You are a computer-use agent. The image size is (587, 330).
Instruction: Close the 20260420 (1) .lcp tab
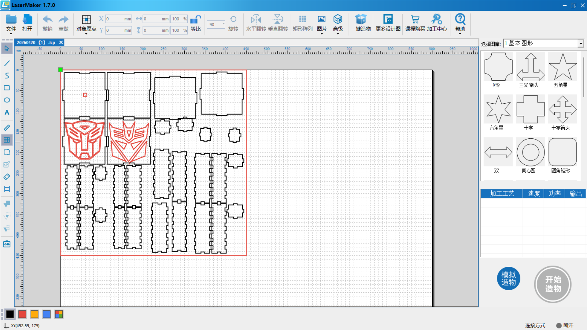pyautogui.click(x=61, y=42)
